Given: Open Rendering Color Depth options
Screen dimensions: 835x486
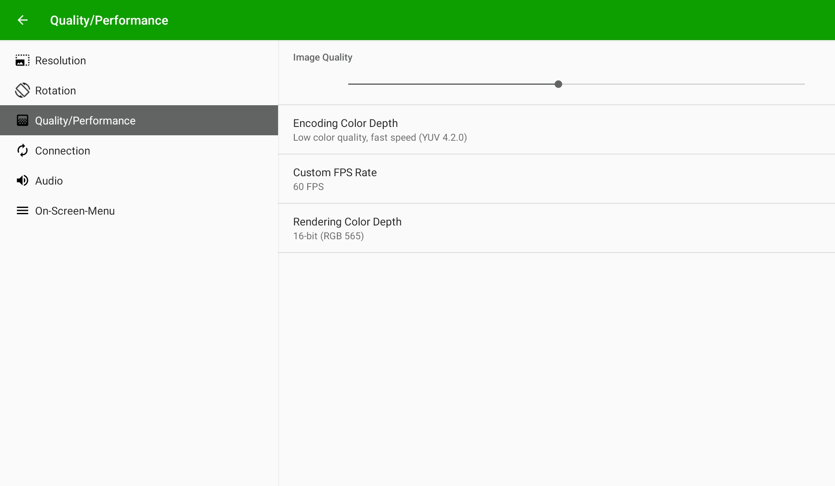Looking at the screenshot, I should (556, 228).
